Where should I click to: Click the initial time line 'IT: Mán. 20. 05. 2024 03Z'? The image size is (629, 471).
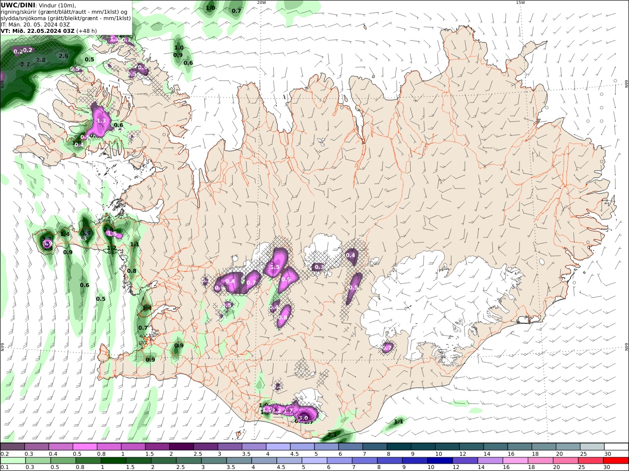click(x=35, y=24)
